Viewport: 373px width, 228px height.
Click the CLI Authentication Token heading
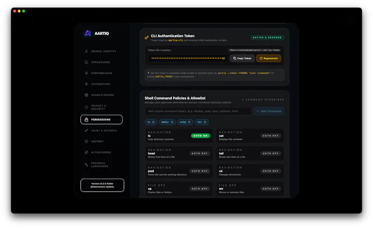[173, 36]
